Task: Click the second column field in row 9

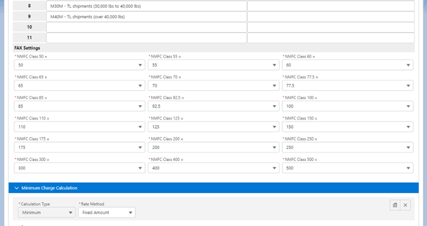Action: click(x=331, y=16)
